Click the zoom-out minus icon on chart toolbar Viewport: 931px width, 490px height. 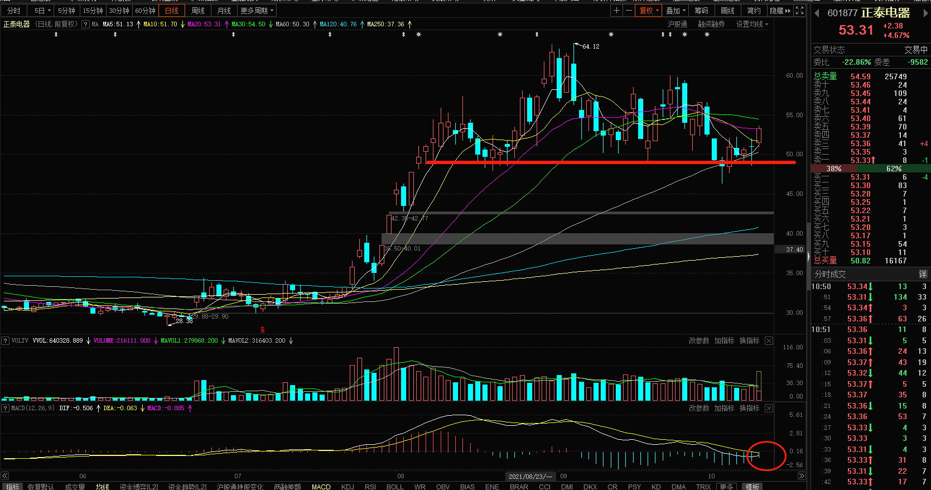click(x=629, y=11)
